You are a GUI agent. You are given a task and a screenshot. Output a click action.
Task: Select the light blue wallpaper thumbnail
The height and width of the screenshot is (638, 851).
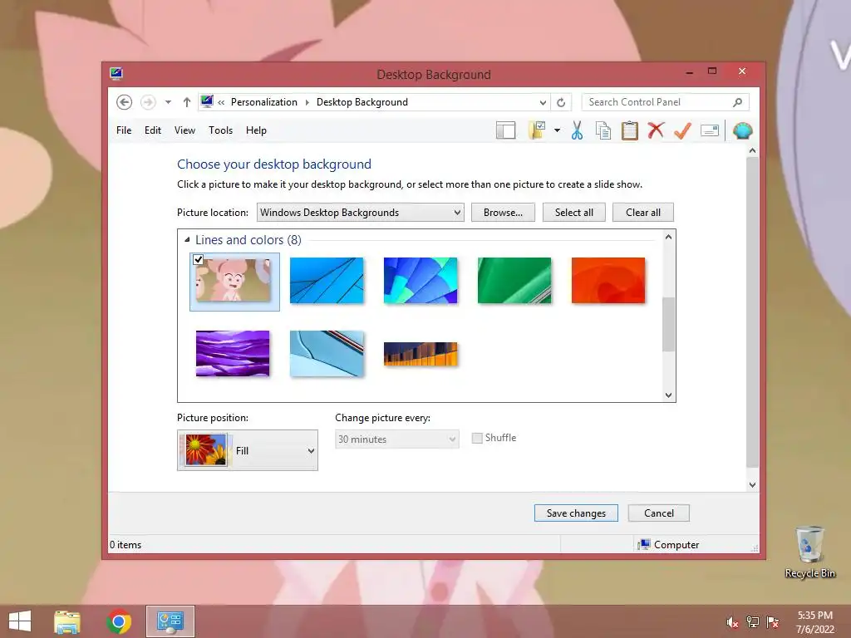(x=327, y=354)
